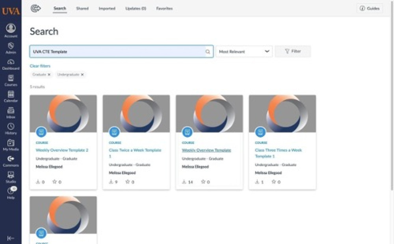Open the Admin section in sidebar
The height and width of the screenshot is (244, 394).
[x=11, y=48]
